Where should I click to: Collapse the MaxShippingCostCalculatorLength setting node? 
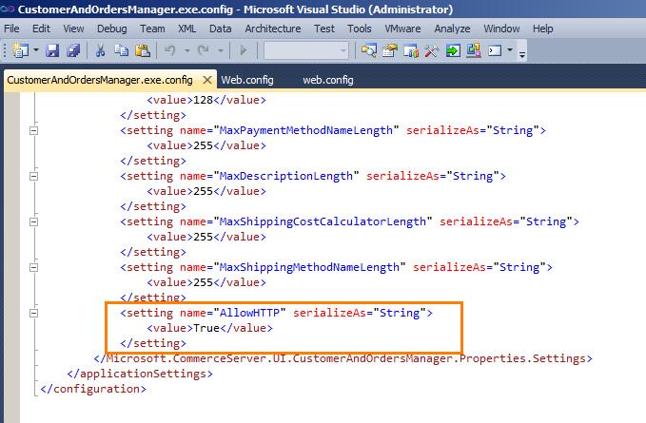click(x=34, y=221)
